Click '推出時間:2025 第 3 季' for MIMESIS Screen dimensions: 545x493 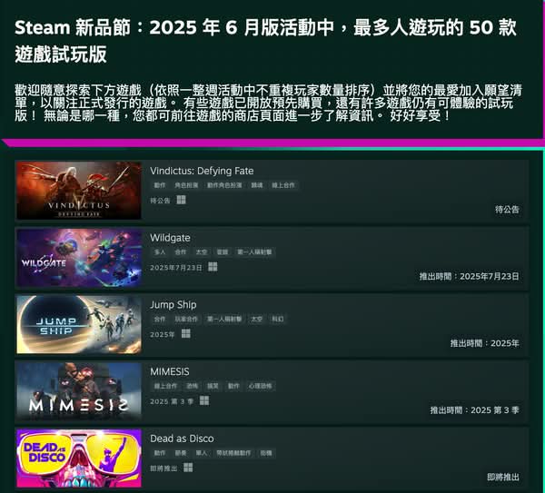tap(475, 410)
